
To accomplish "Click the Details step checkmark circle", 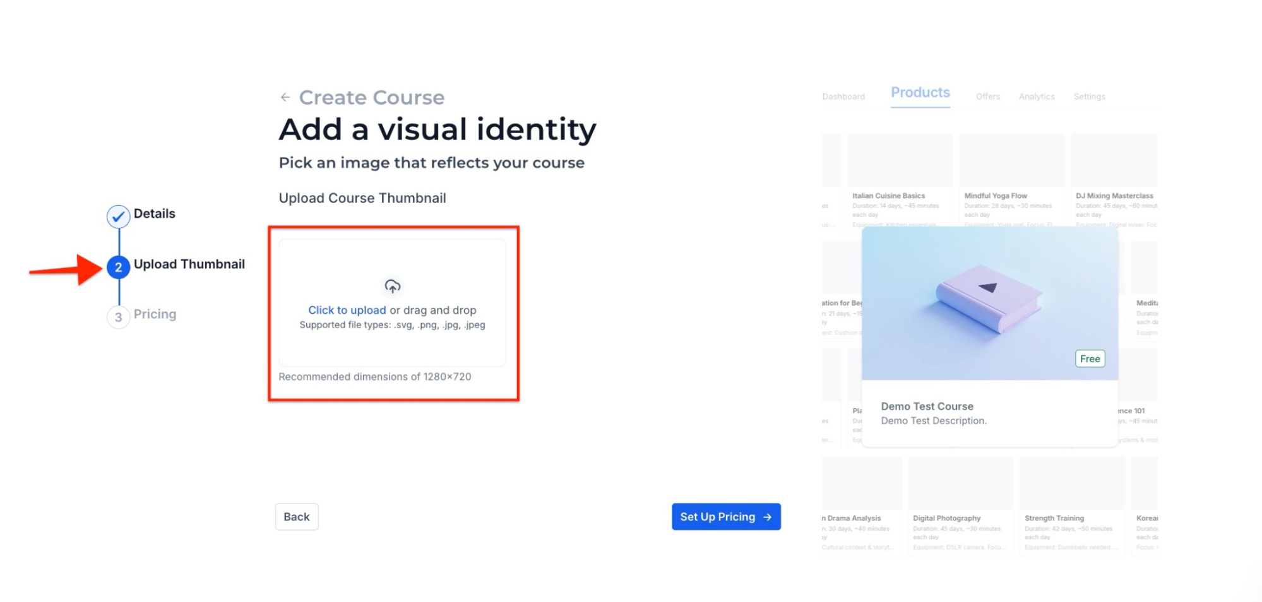I will 118,216.
